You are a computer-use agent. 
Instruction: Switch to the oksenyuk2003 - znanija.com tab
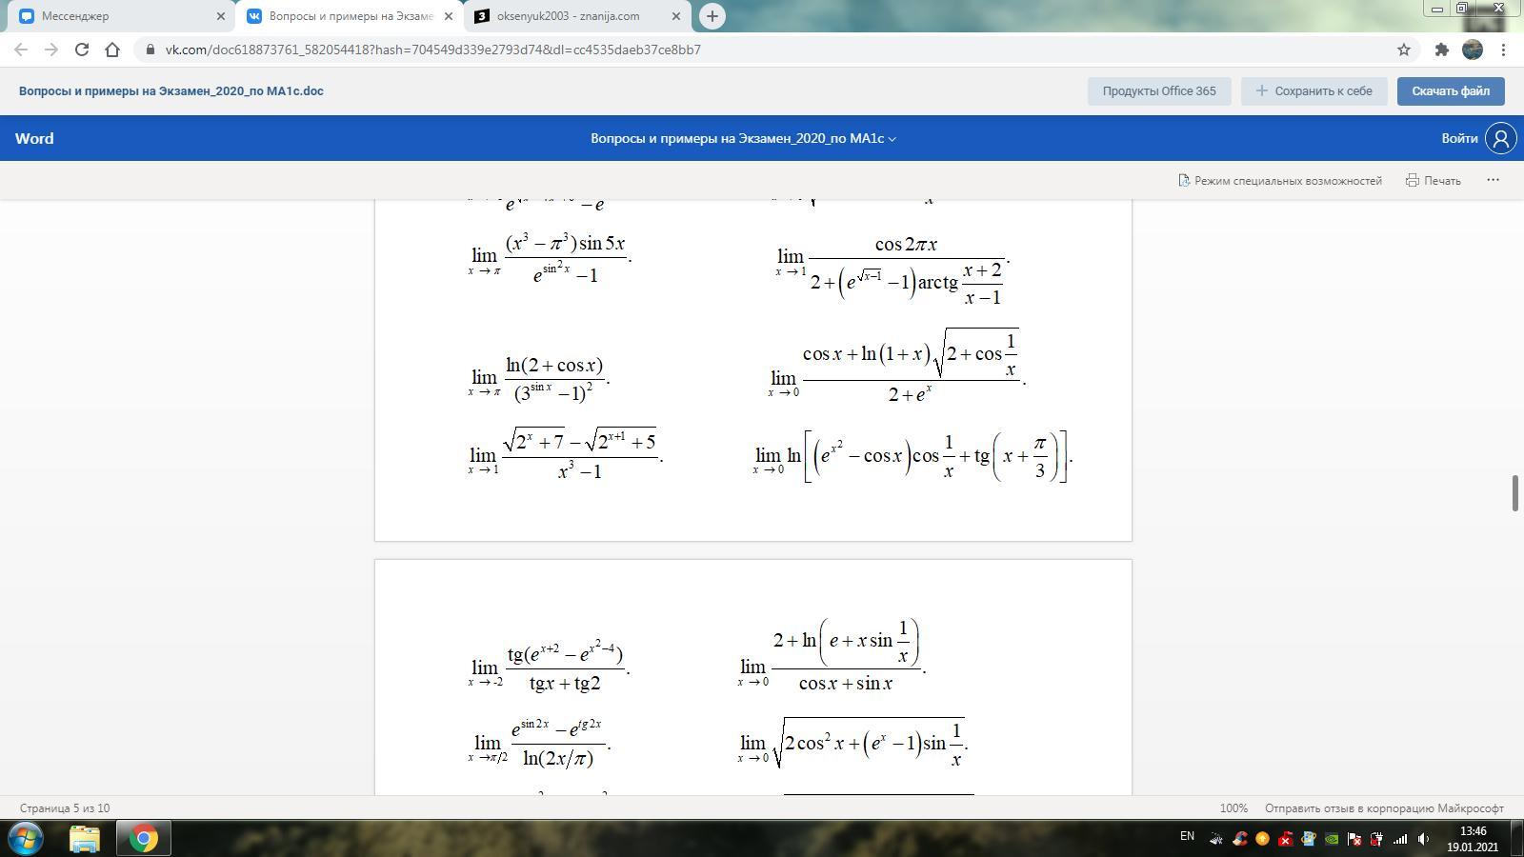576,16
